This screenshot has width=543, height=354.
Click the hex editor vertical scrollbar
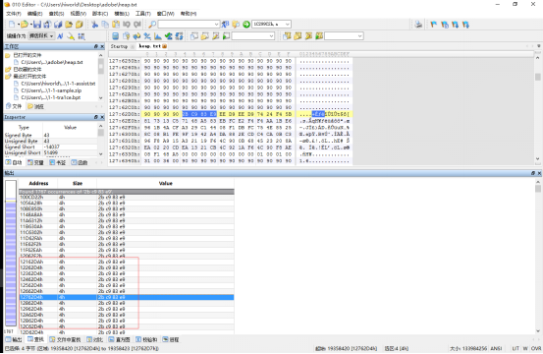538,108
